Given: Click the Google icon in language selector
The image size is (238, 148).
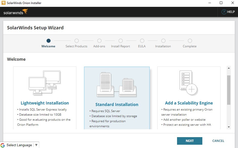Looking at the screenshot, I should [3, 145].
